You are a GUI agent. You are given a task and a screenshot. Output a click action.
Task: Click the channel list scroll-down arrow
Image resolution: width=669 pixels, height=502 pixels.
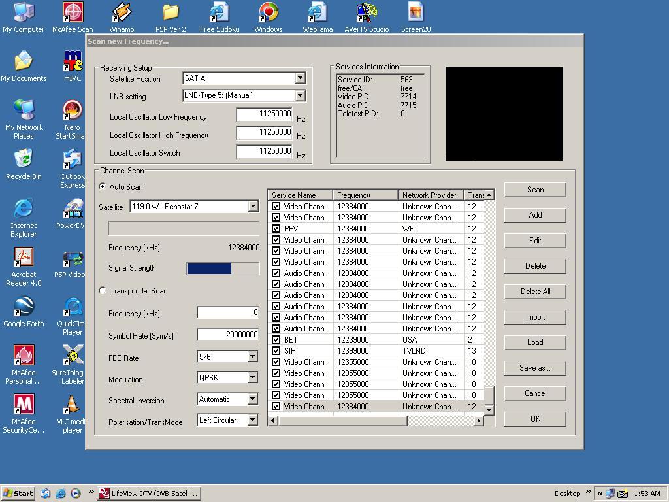[x=489, y=410]
